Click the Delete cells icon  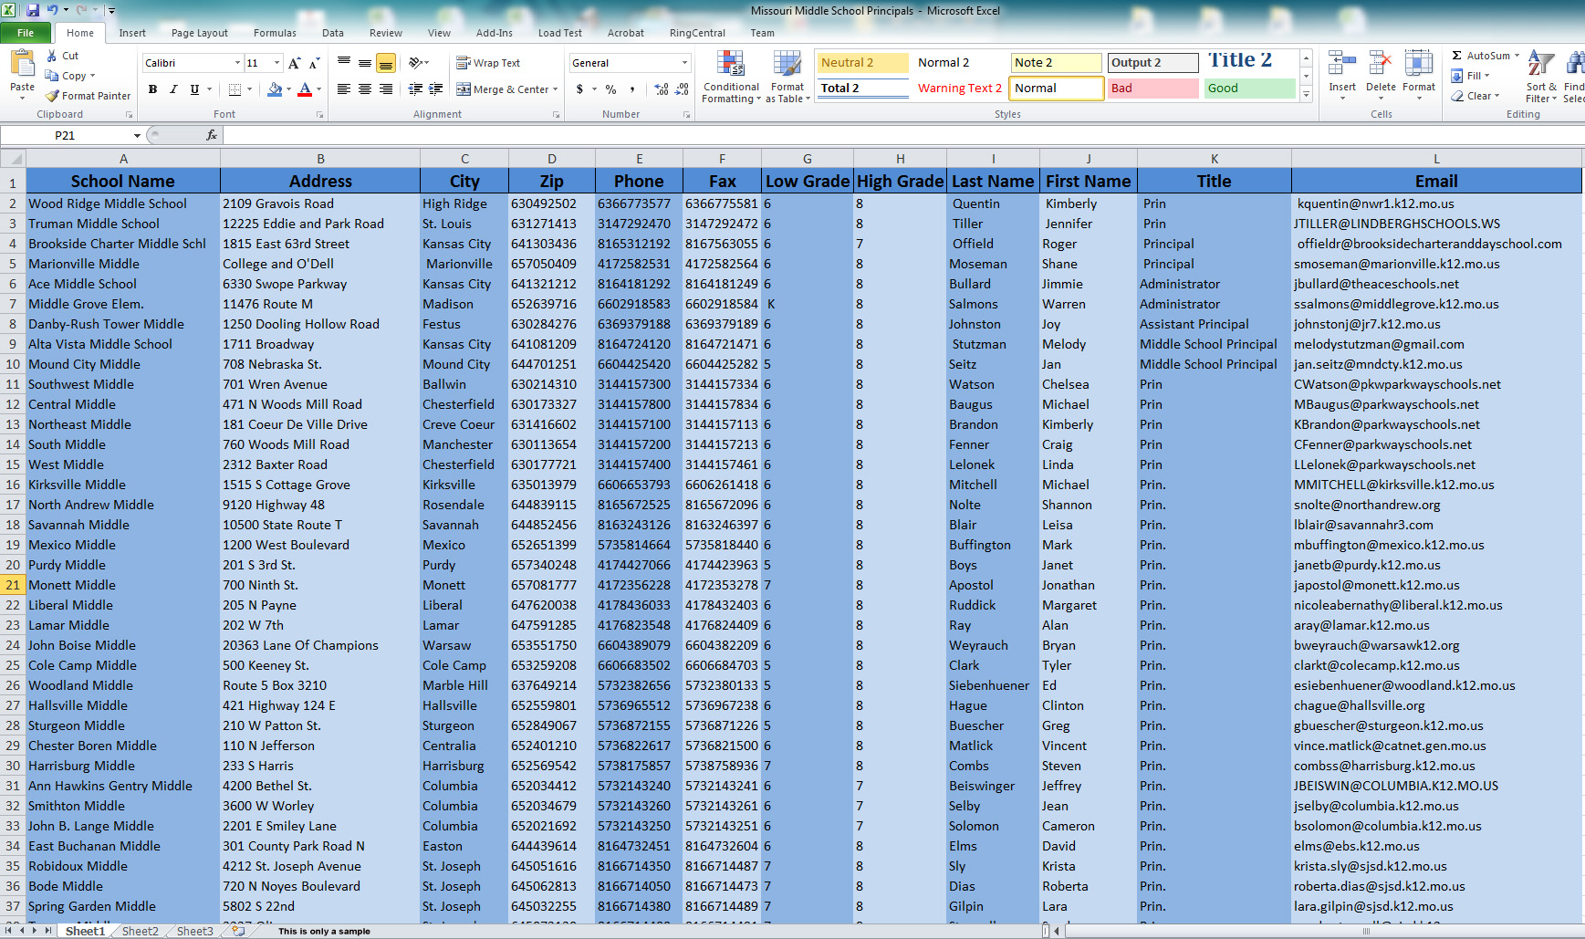1381,64
